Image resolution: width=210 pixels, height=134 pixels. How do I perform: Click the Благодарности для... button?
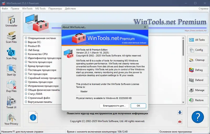click(x=114, y=106)
